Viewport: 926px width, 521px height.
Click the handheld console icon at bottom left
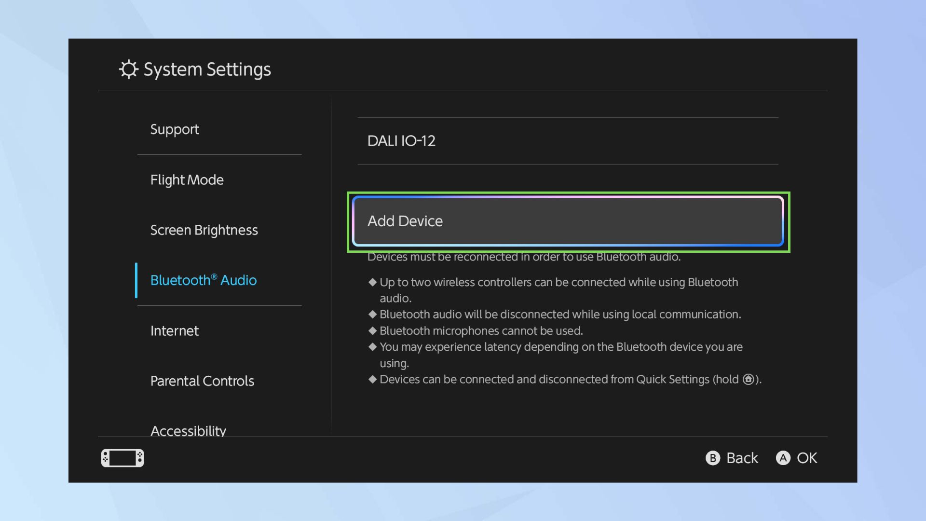(123, 458)
